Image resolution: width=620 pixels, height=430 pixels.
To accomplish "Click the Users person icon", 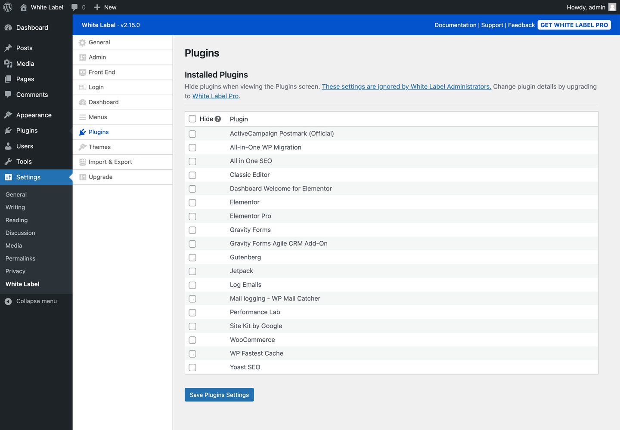I will pos(8,146).
